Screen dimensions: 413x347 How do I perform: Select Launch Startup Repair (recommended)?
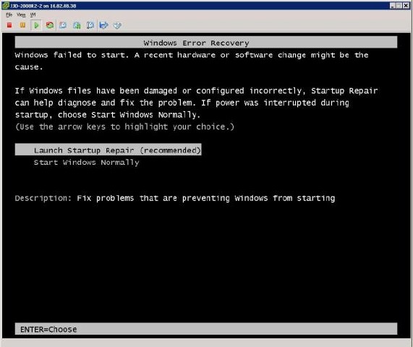108,150
